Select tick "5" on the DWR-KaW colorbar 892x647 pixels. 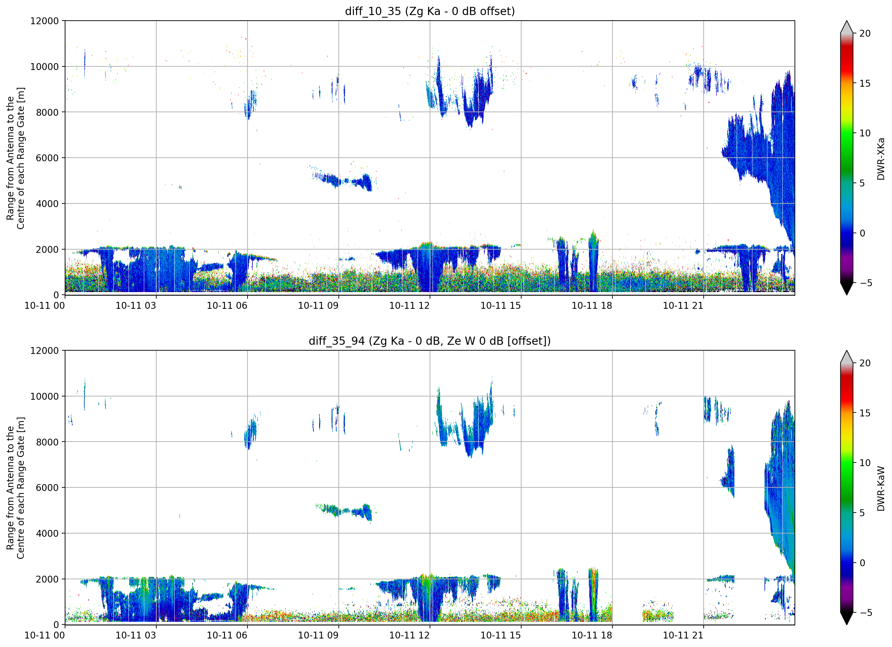click(862, 513)
